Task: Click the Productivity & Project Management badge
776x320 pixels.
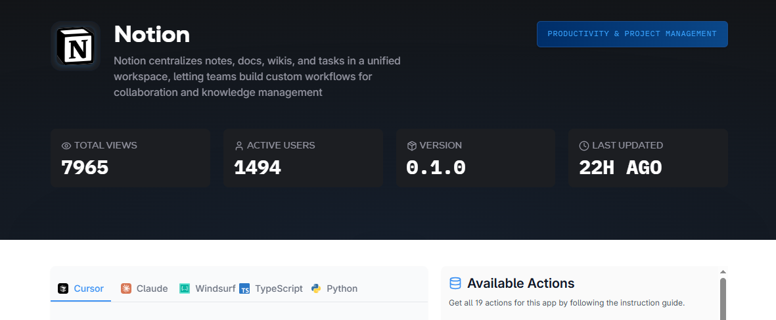Action: pos(632,34)
